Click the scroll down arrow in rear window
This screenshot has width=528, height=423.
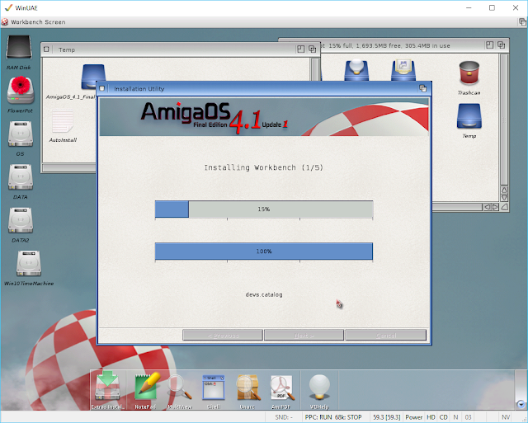tap(504, 198)
